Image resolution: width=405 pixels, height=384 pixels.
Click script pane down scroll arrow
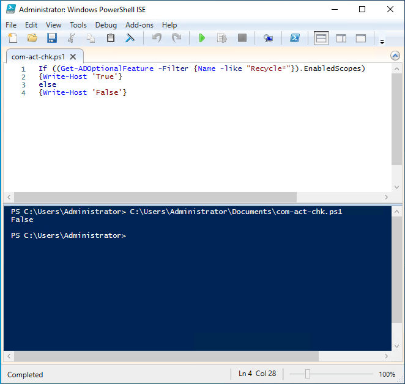[396, 187]
